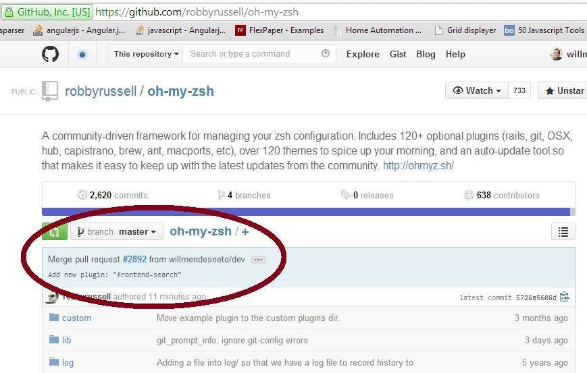
Task: Open commit 'git_prompt_info: ignore git-config errors'
Action: 232,340
